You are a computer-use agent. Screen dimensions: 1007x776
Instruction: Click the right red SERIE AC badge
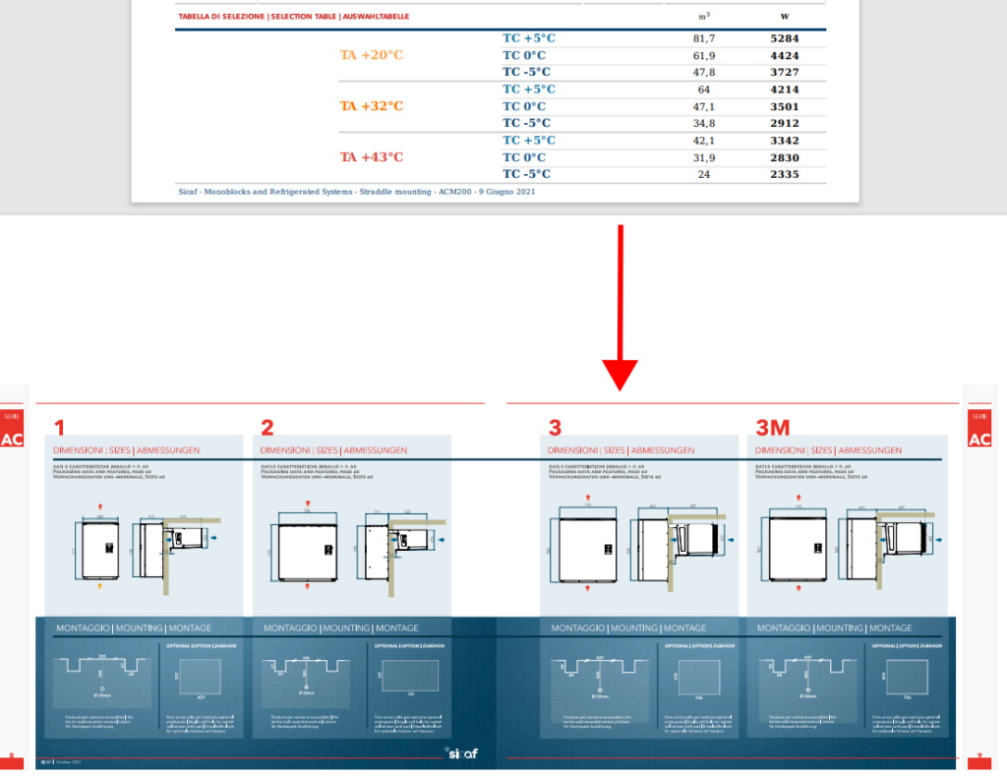979,431
